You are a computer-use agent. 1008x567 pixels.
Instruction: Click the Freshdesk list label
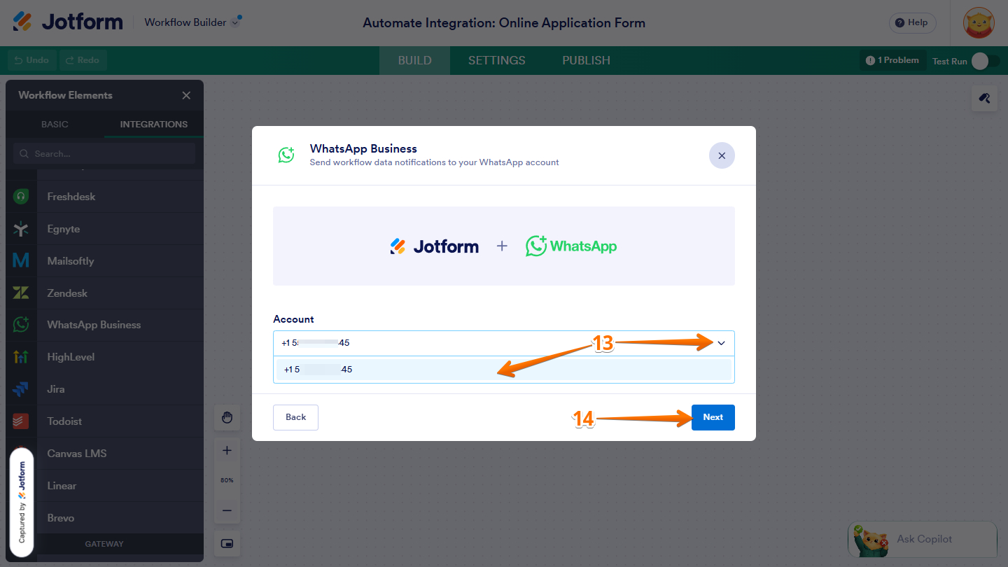click(x=71, y=197)
